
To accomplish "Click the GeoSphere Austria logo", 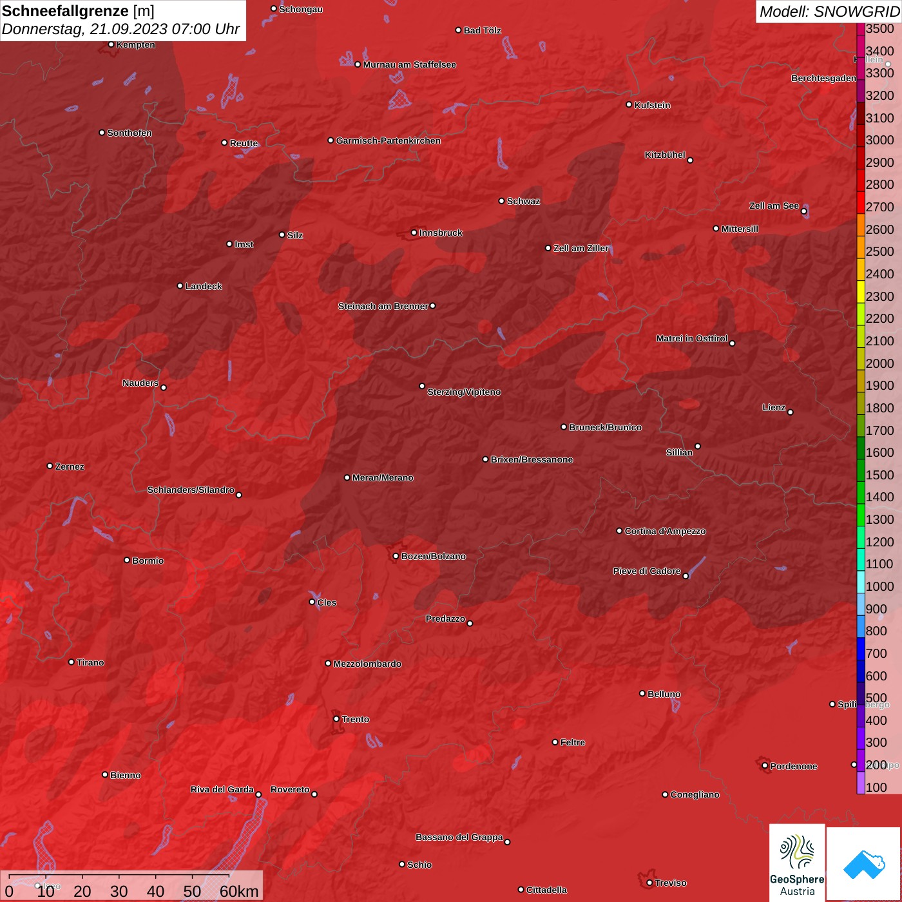I will pos(797,862).
